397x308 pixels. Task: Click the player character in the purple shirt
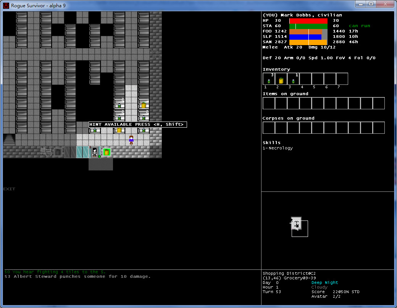tap(131, 140)
